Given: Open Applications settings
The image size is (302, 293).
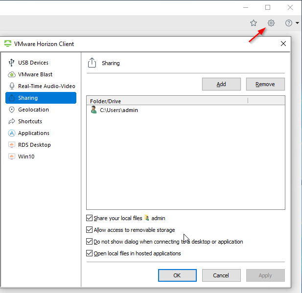Looking at the screenshot, I should click(x=41, y=133).
